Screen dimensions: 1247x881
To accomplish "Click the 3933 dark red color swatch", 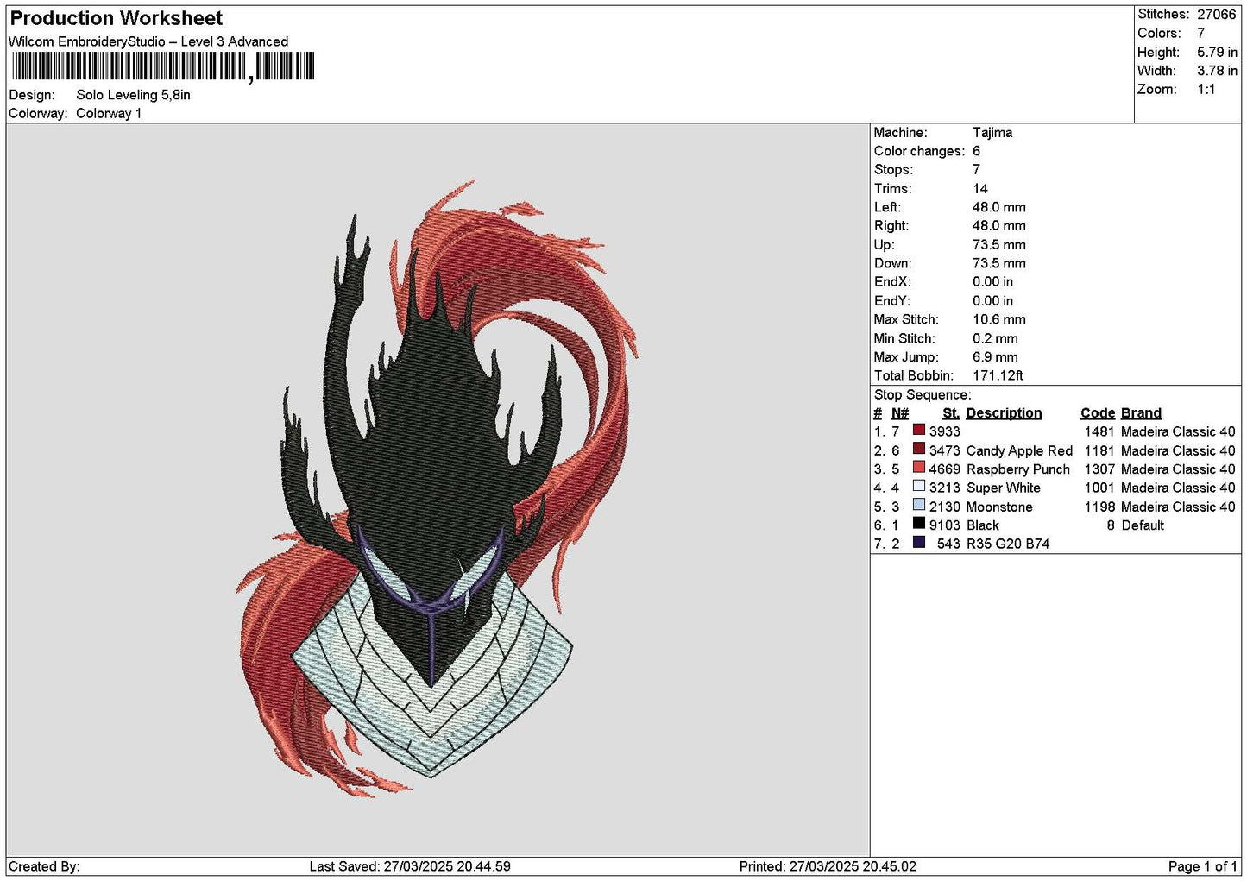I will [919, 430].
